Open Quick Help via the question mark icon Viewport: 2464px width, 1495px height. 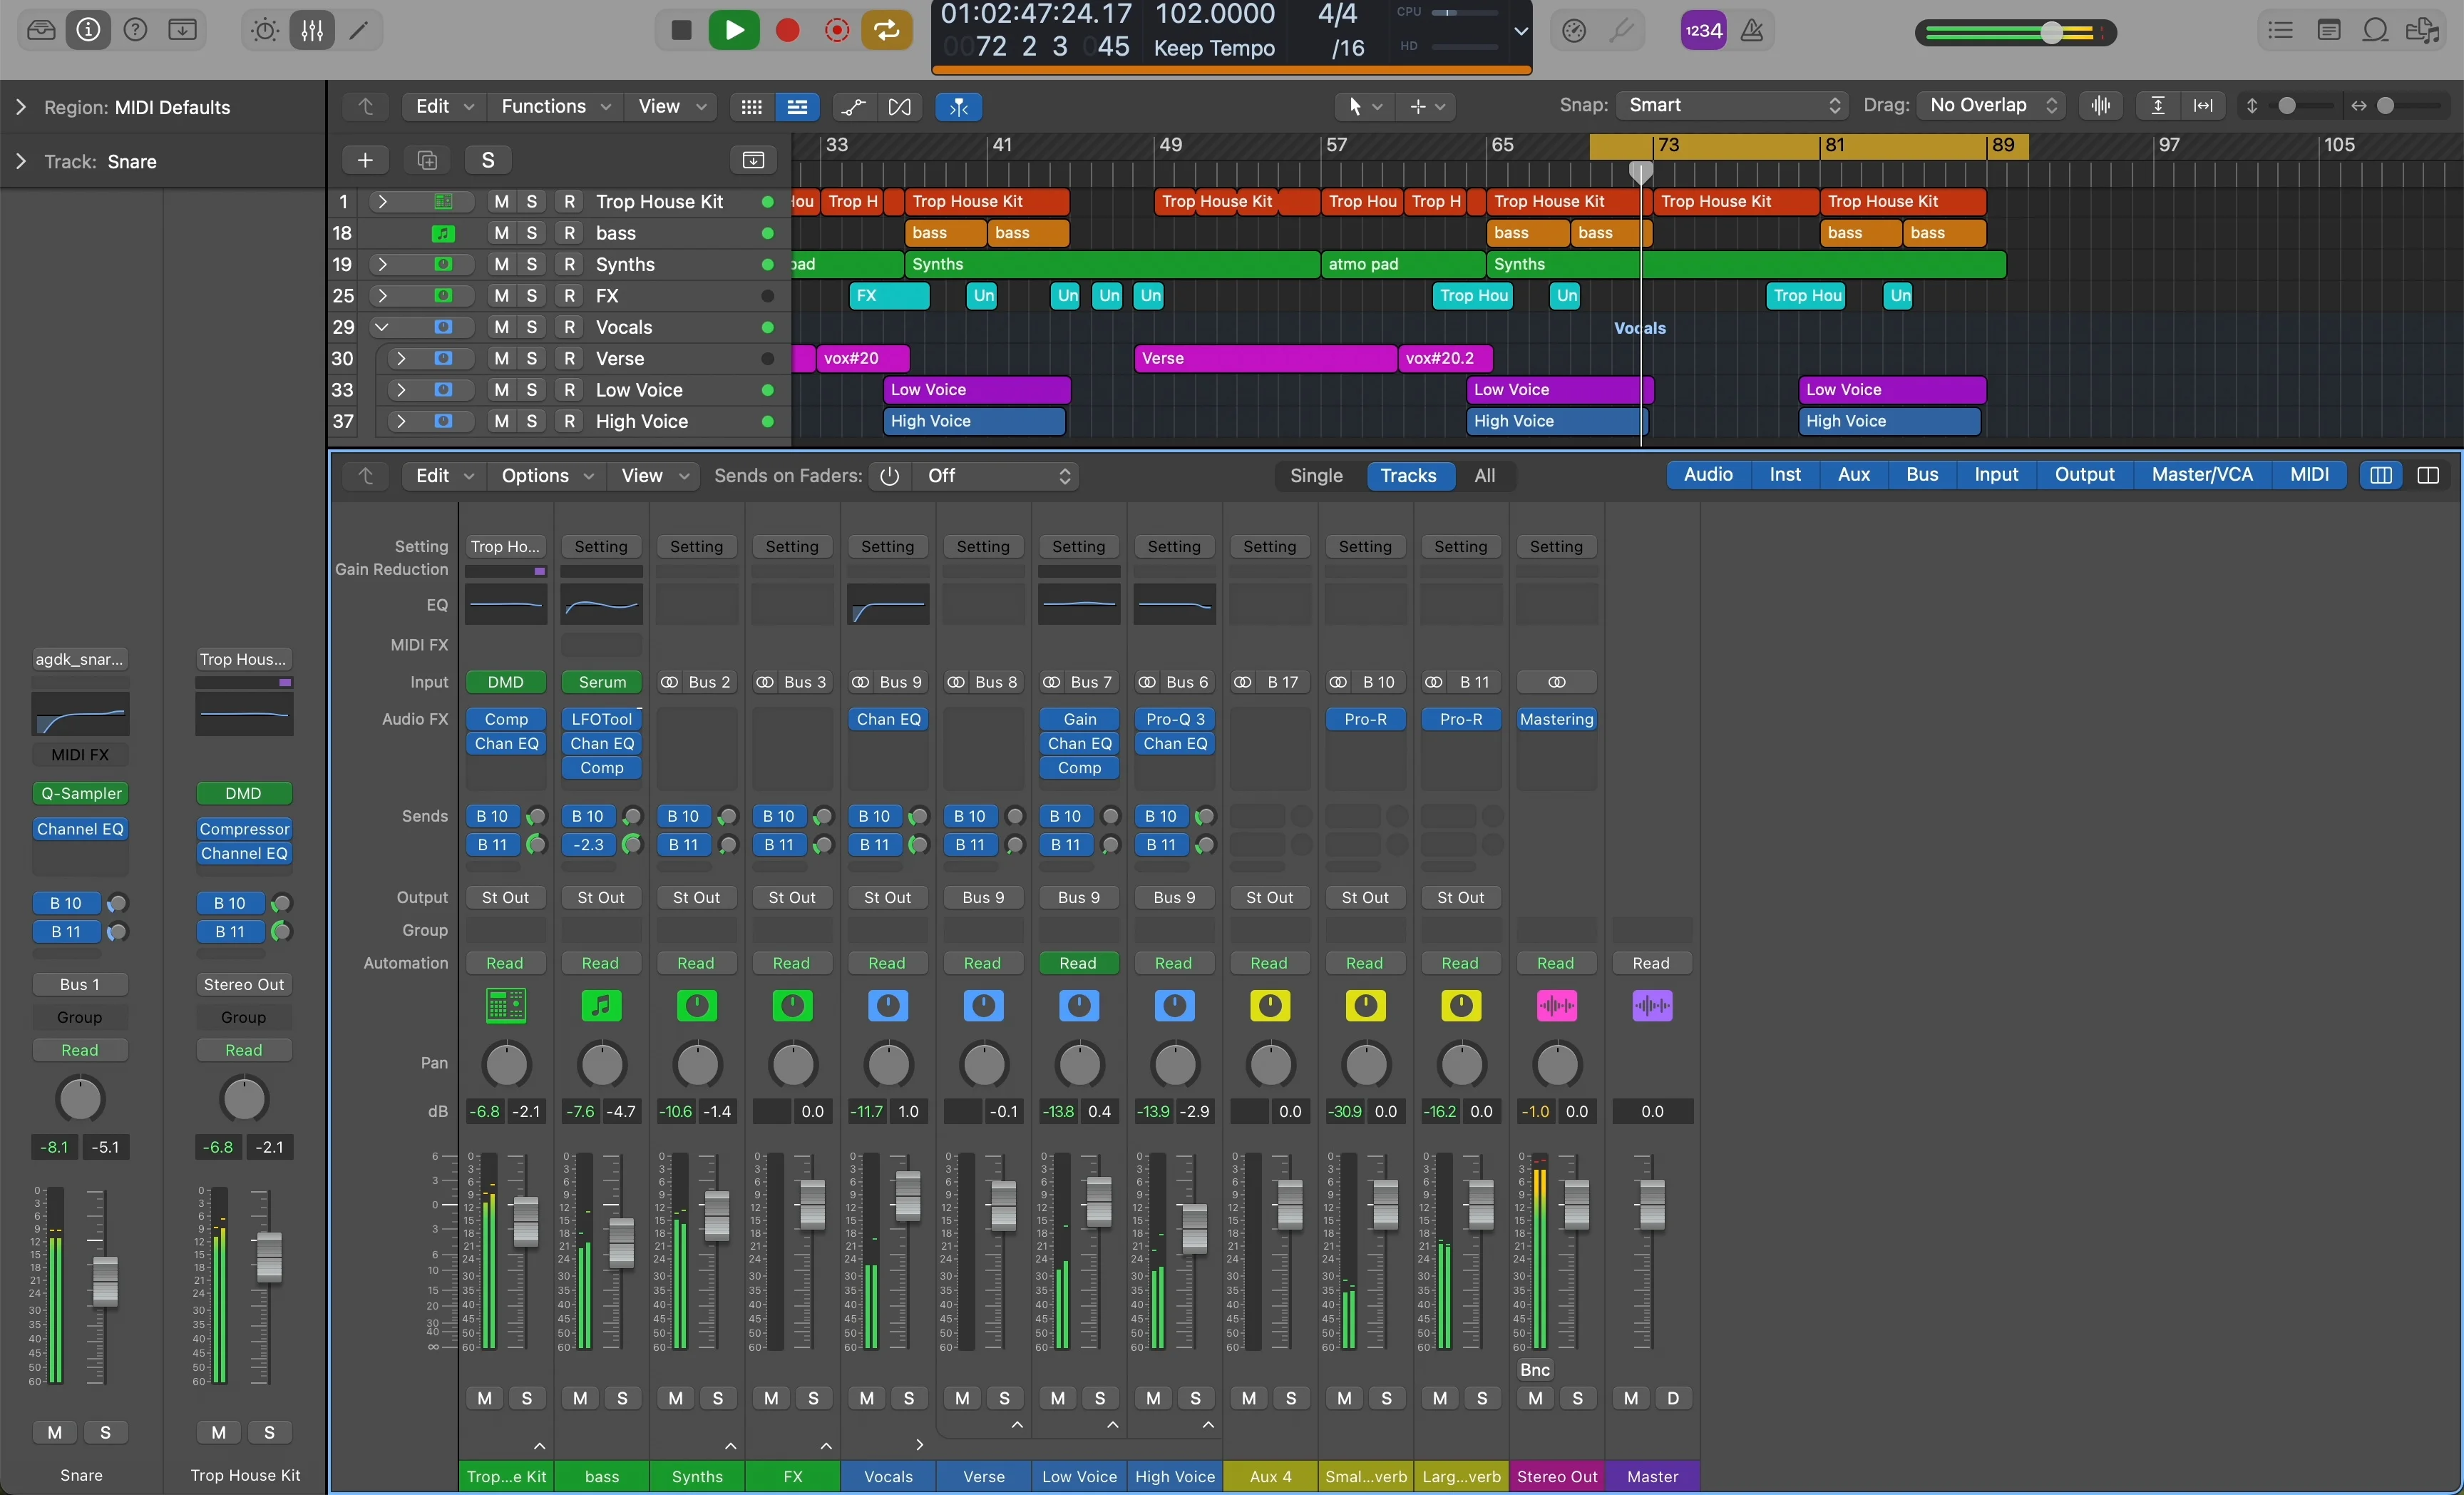[x=135, y=30]
